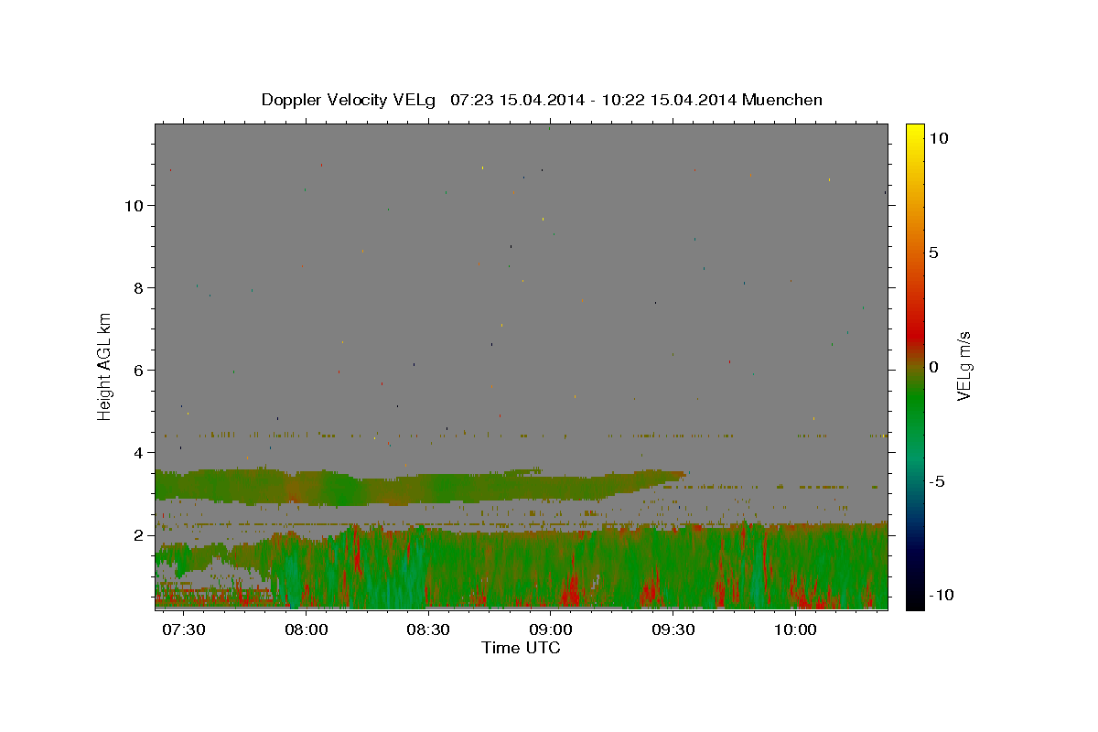Click the height label 10 on y-axis

point(134,206)
